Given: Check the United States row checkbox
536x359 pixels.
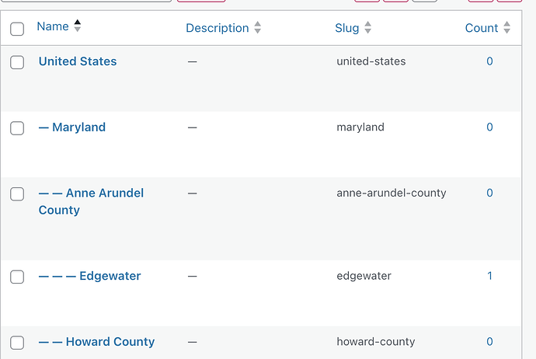Looking at the screenshot, I should [x=17, y=62].
